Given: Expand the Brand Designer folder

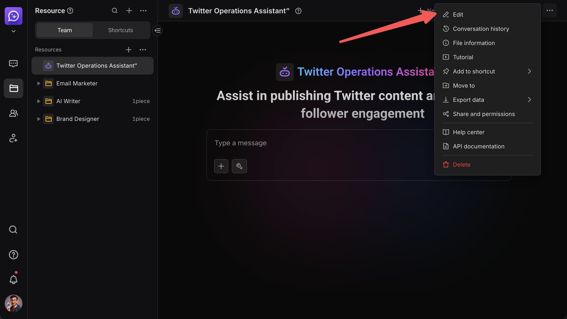Looking at the screenshot, I should pyautogui.click(x=38, y=119).
